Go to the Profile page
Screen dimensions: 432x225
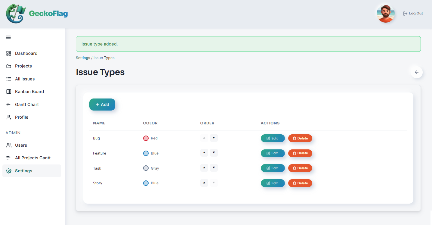tap(32, 117)
